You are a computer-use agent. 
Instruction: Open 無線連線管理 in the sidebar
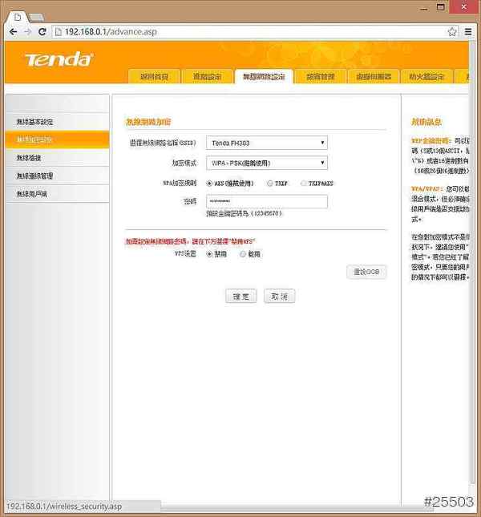[58, 176]
